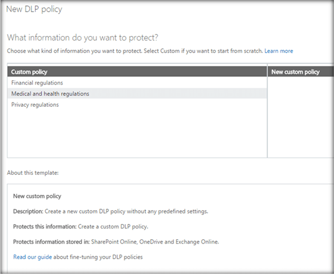Click 'Protects information stored in' label
This screenshot has width=334, height=274.
(x=52, y=242)
